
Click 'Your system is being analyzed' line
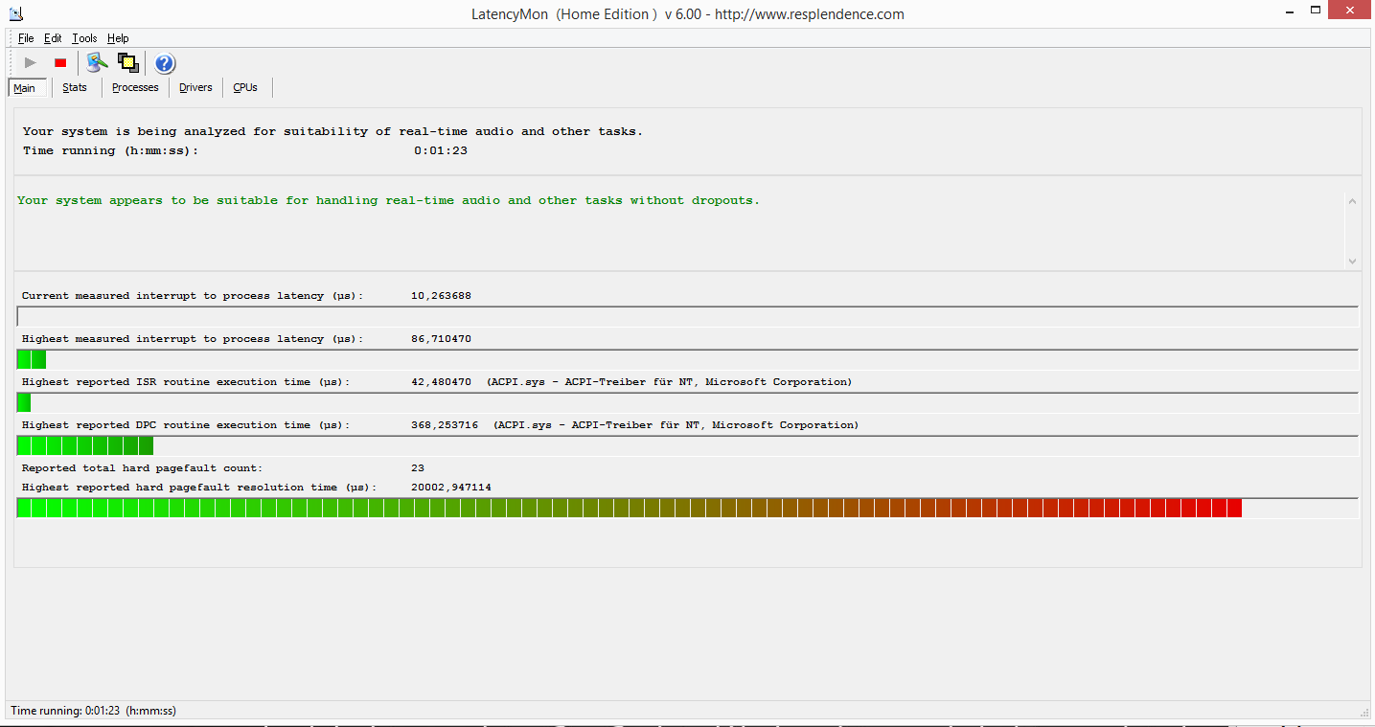click(332, 132)
